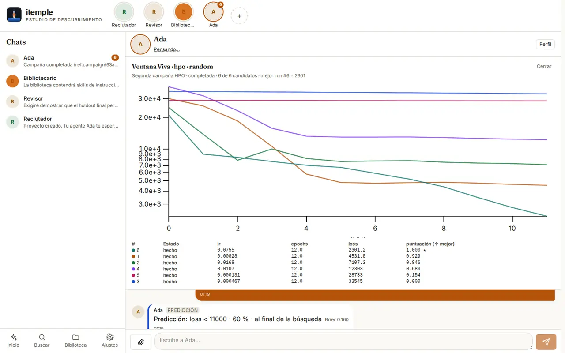Click the score 1.000 with star
The image size is (565, 353).
[416, 250]
